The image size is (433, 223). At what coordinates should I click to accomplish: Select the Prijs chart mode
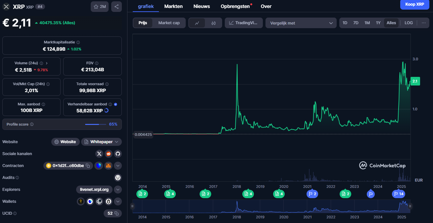click(x=143, y=23)
